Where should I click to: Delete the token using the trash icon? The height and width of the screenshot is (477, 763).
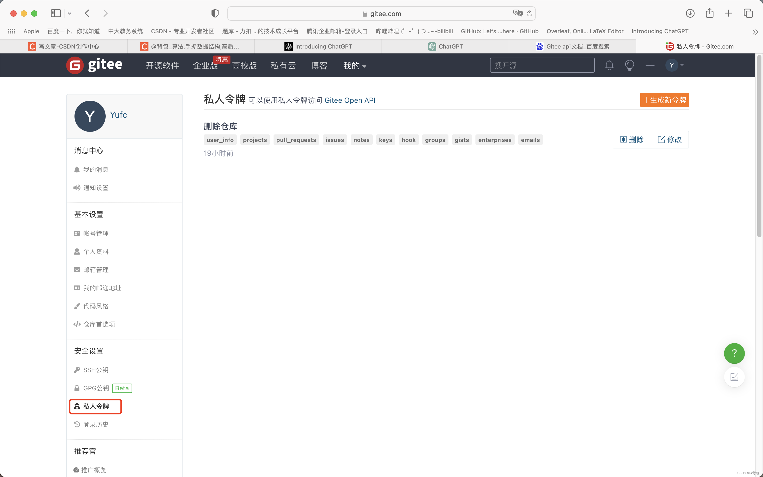631,139
